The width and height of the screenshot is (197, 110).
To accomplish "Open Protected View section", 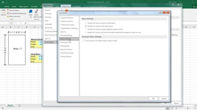I will point(66,42).
